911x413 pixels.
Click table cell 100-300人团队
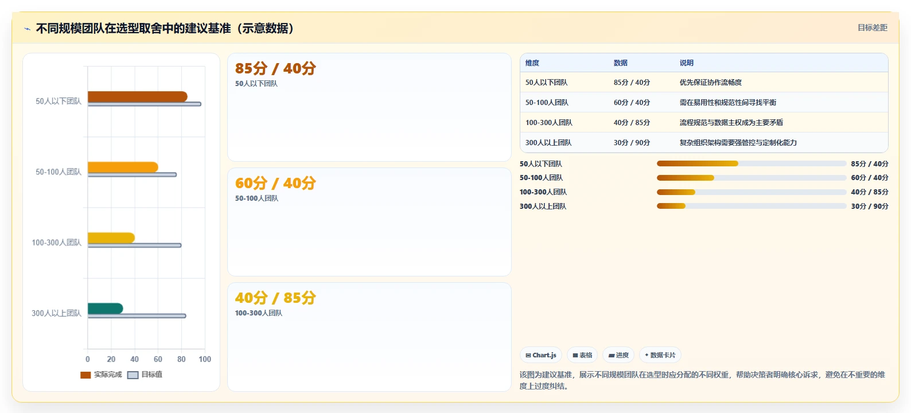point(549,123)
